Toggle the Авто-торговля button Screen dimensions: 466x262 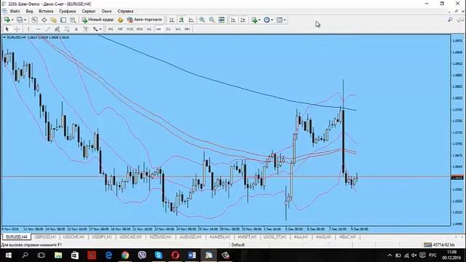[x=144, y=20]
